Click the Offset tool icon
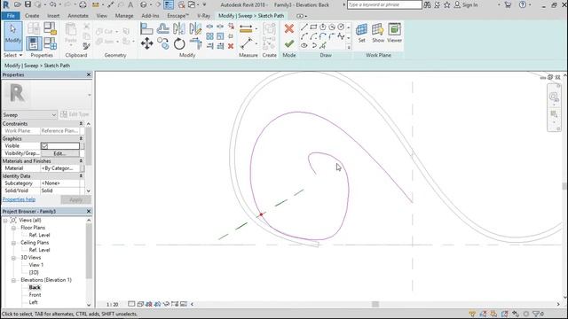 (163, 28)
